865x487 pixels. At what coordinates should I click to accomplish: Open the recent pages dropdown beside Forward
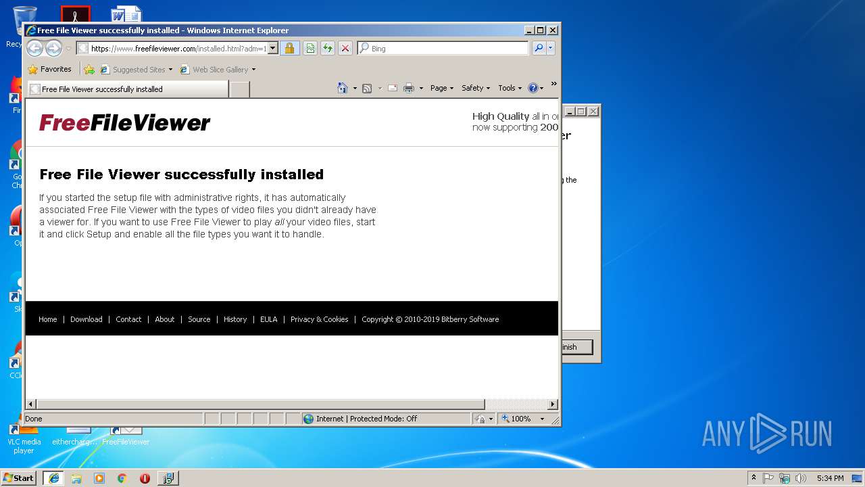pyautogui.click(x=68, y=49)
